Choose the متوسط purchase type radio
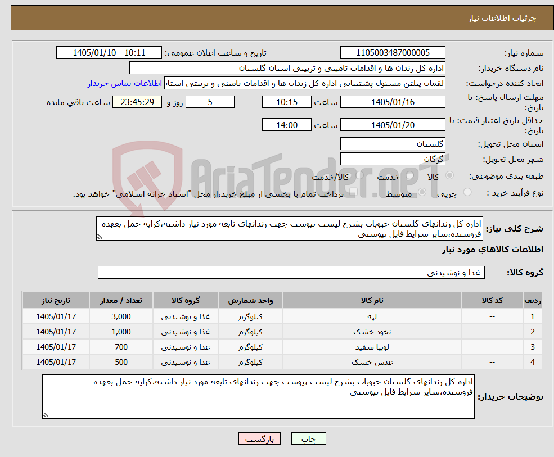 [422, 192]
